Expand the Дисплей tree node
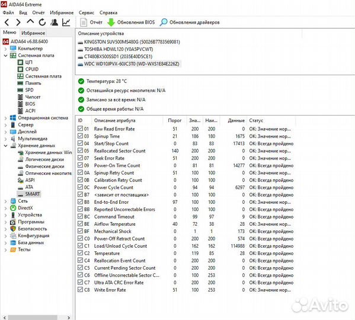The height and width of the screenshot is (320, 355). pyautogui.click(x=6, y=132)
